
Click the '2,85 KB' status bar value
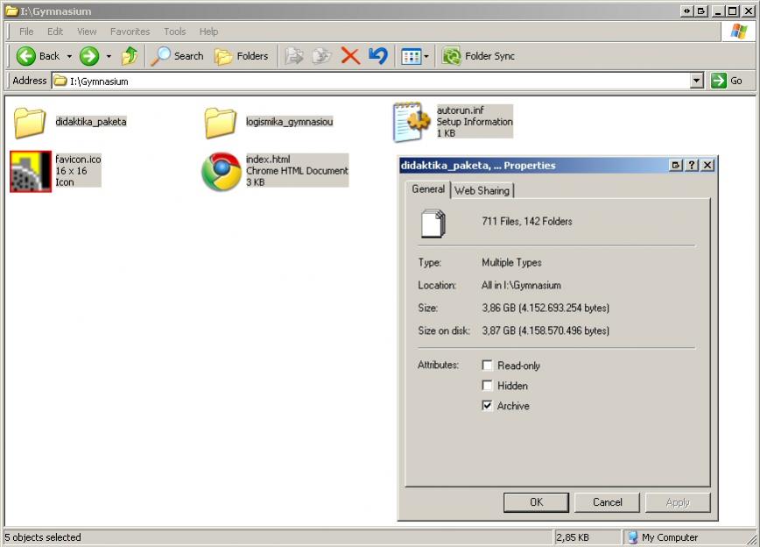click(x=573, y=537)
